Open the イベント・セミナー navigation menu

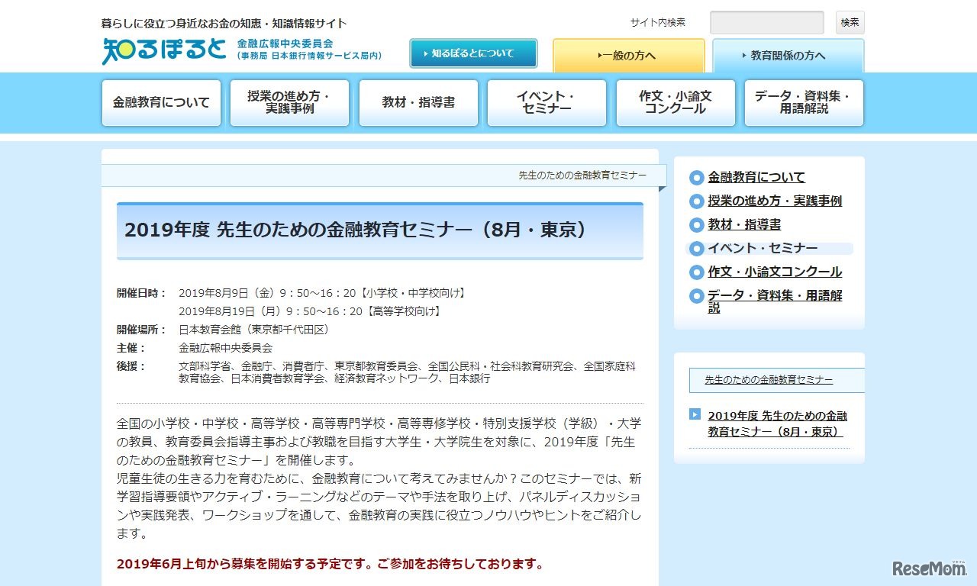click(547, 101)
